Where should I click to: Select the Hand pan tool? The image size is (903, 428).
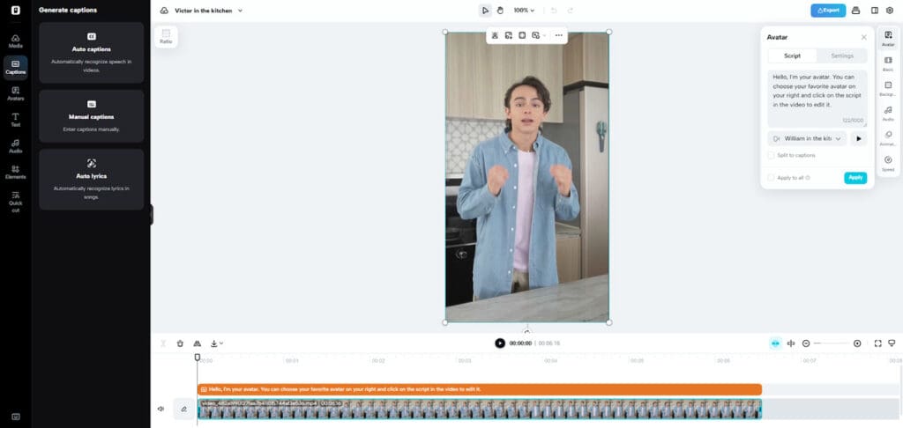point(501,11)
